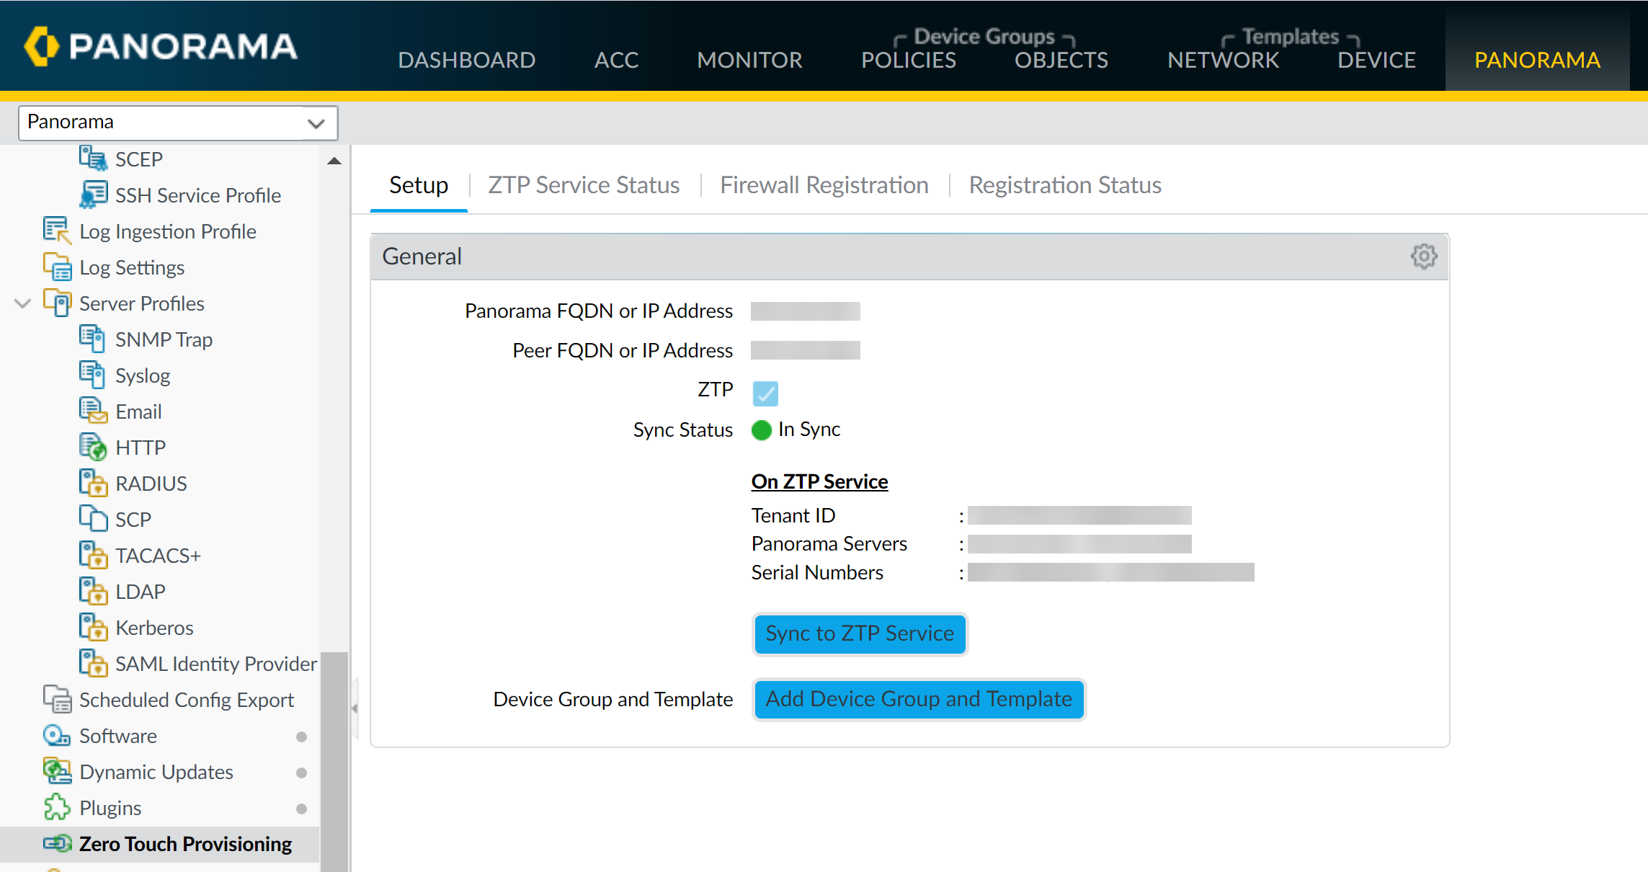The width and height of the screenshot is (1648, 872).
Task: Click the Panorama logo icon
Action: 41,46
